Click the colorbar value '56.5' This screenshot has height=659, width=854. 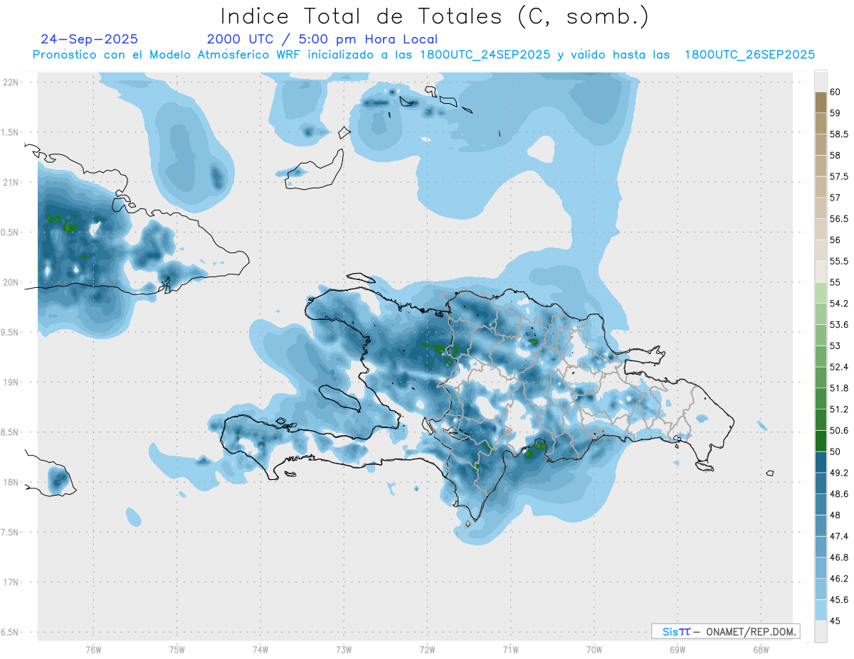[839, 219]
